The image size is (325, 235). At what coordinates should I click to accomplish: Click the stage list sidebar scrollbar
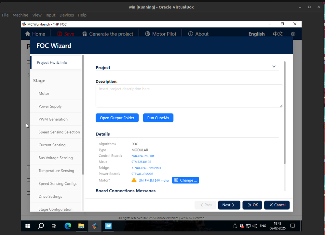click(83, 115)
